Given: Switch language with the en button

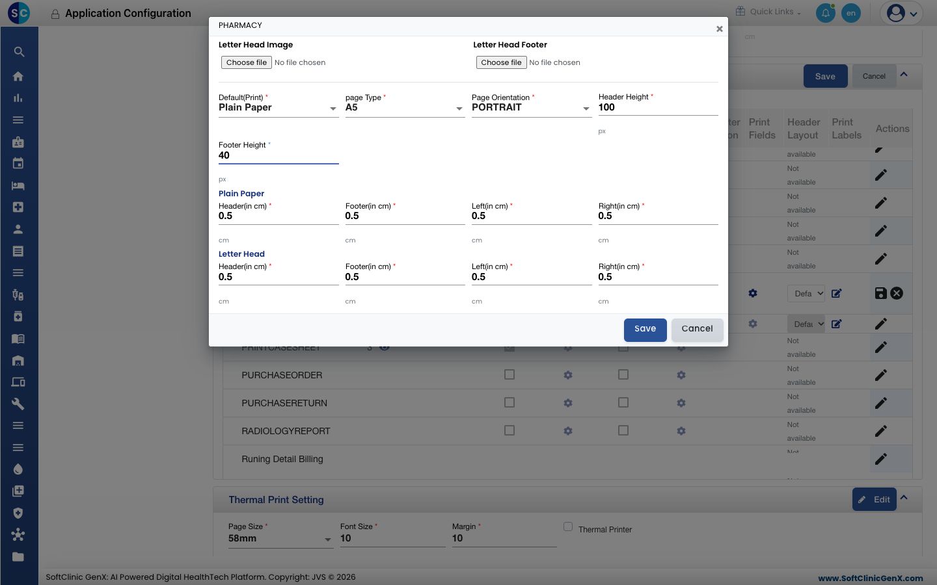Looking at the screenshot, I should pyautogui.click(x=851, y=13).
